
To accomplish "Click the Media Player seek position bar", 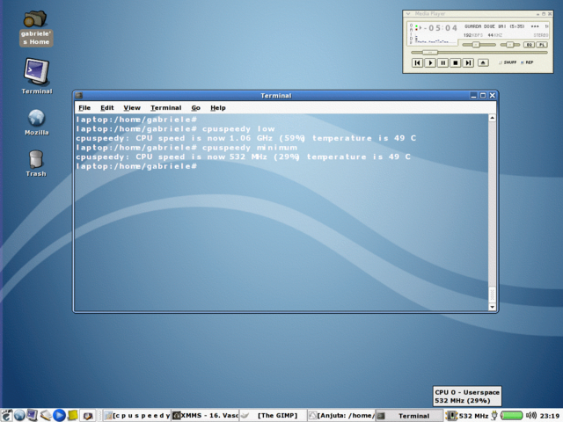I will [x=479, y=53].
